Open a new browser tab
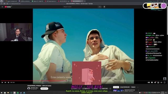This screenshot has height=94, width=168. (85, 1)
